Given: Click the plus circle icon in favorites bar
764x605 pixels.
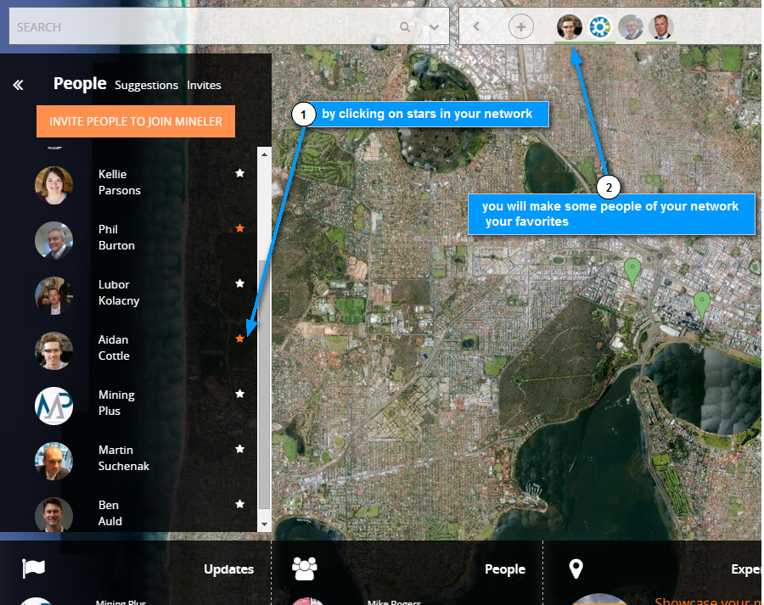Looking at the screenshot, I should click(x=520, y=27).
